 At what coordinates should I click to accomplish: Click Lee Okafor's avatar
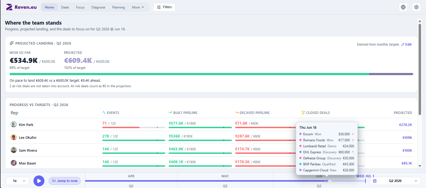pyautogui.click(x=14, y=137)
